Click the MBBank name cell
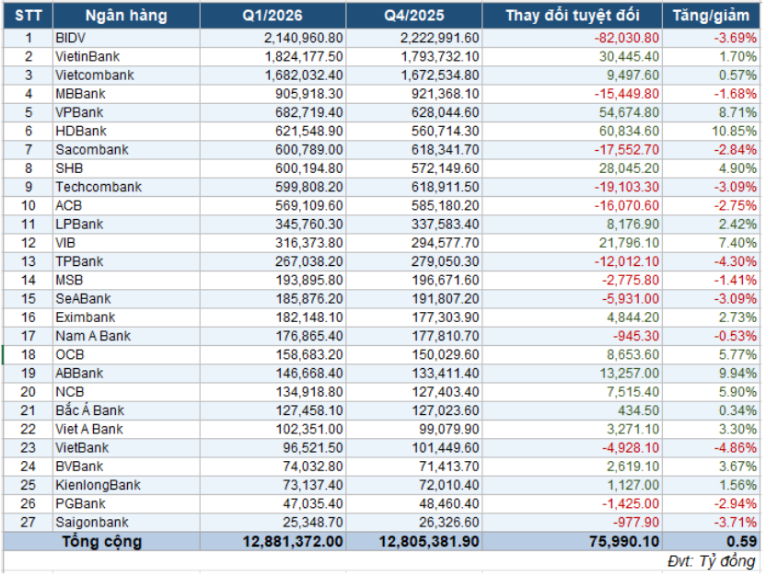The height and width of the screenshot is (577, 766). click(x=126, y=94)
